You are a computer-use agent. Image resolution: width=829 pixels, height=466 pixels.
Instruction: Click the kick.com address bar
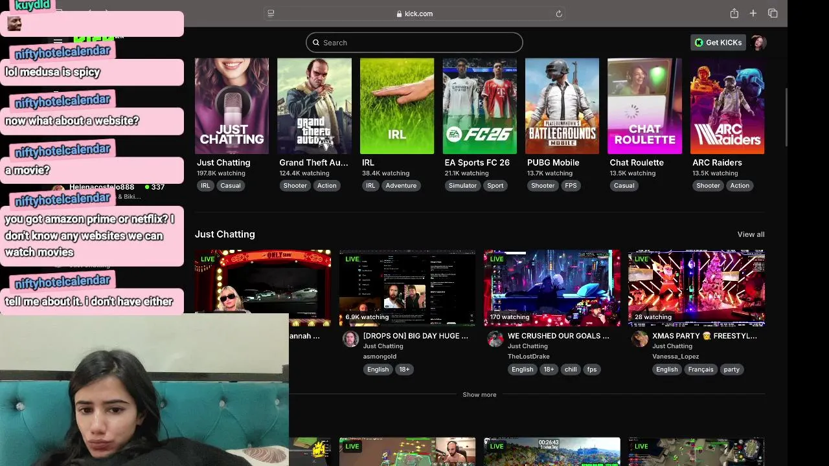pos(414,14)
